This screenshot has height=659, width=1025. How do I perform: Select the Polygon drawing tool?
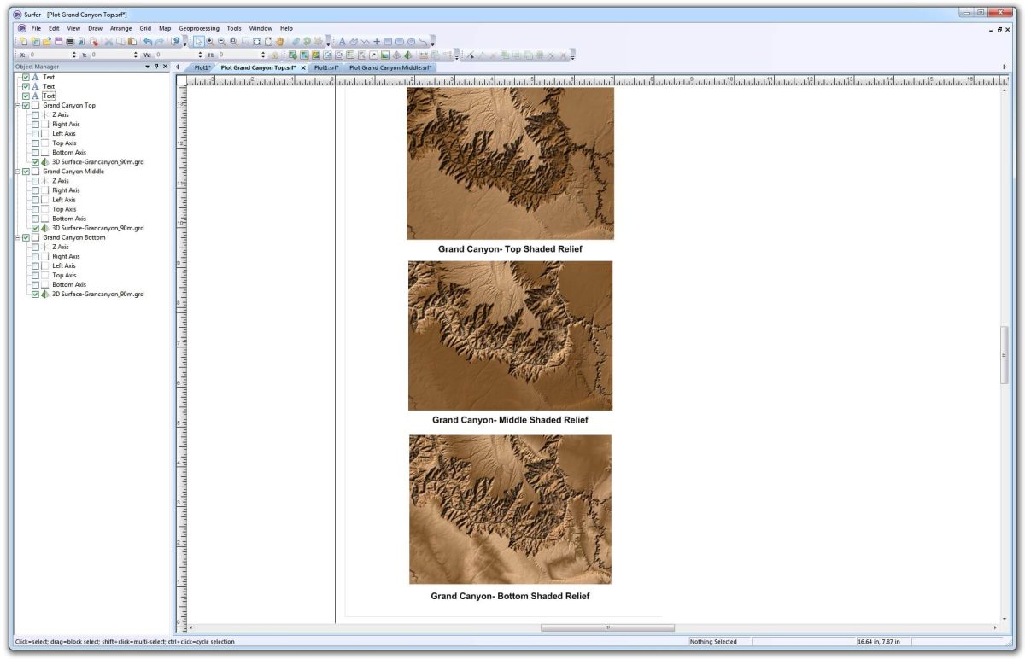coord(354,39)
